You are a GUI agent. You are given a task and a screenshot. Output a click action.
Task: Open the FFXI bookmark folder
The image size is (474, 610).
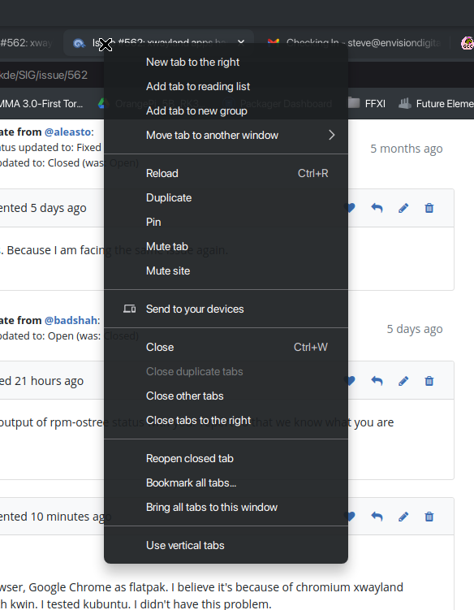[x=366, y=103]
